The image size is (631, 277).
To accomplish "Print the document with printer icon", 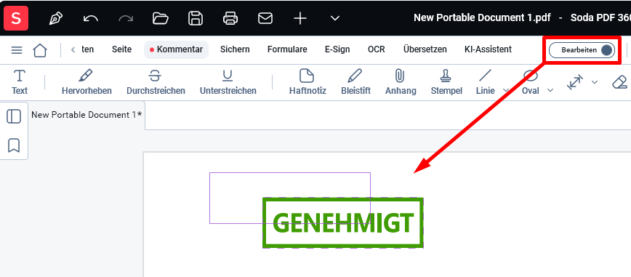I will point(230,18).
